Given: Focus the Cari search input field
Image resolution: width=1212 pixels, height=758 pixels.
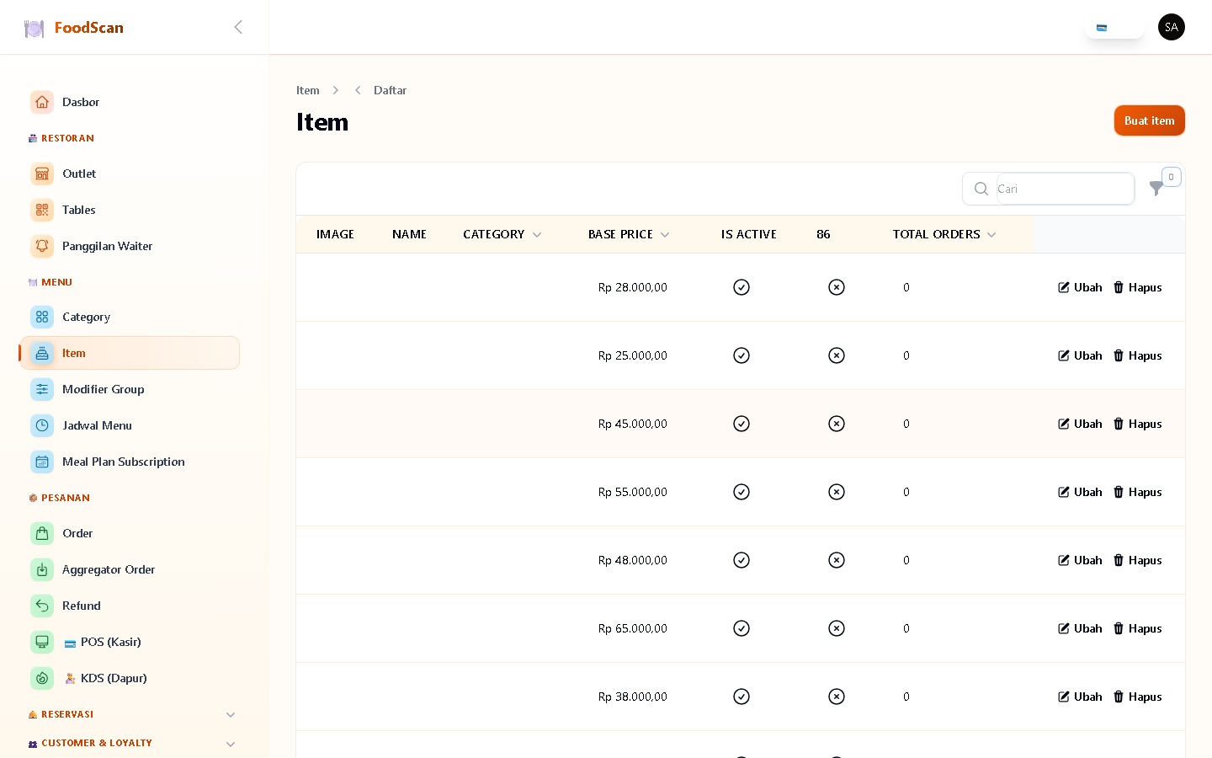Looking at the screenshot, I should [1065, 189].
